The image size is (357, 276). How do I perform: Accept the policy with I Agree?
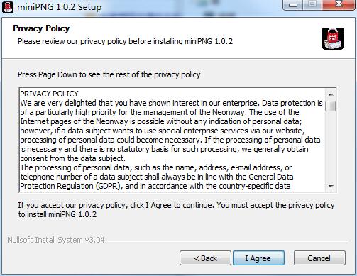coord(258,258)
